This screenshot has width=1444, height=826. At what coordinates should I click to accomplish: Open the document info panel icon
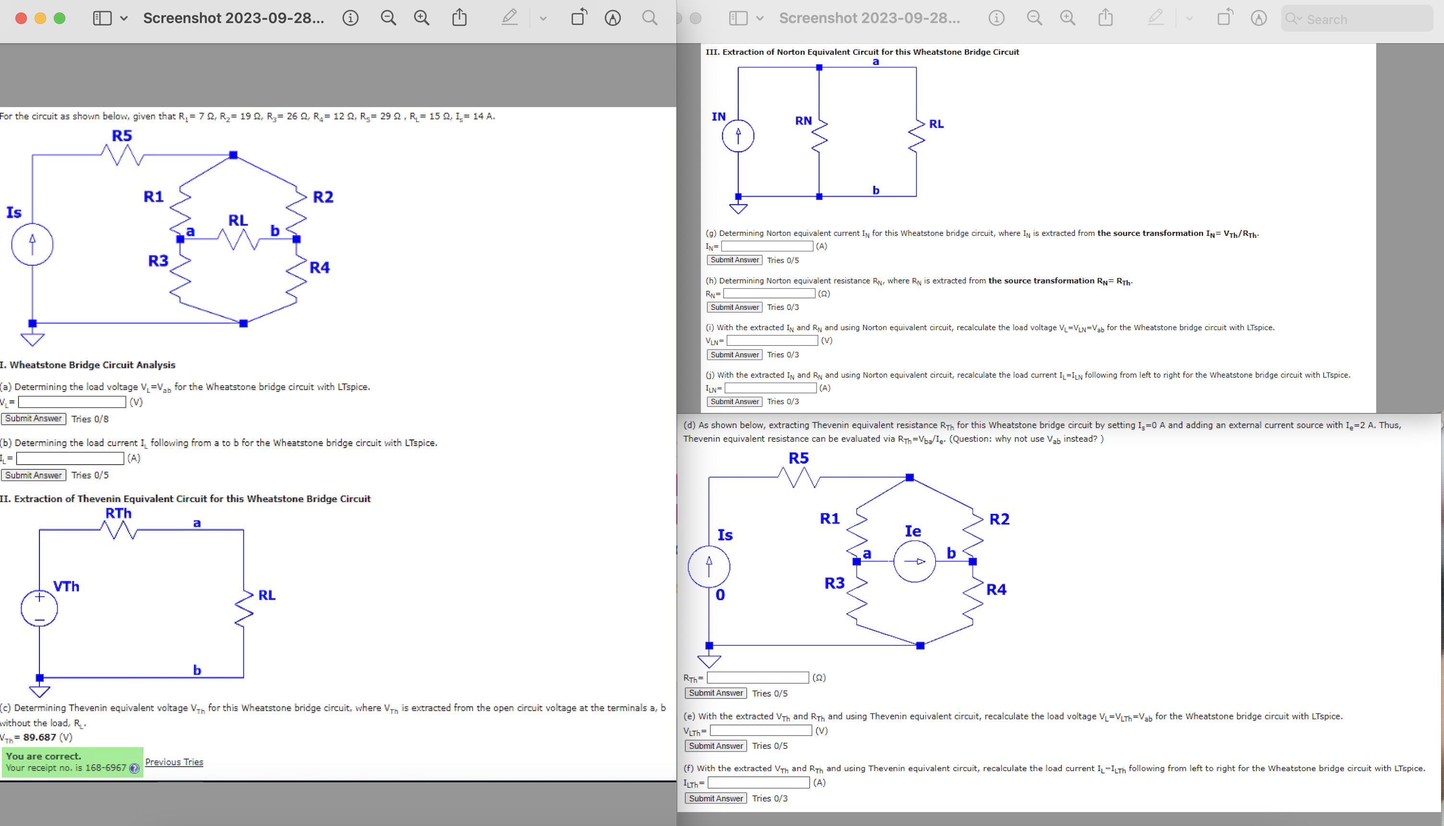[x=351, y=18]
